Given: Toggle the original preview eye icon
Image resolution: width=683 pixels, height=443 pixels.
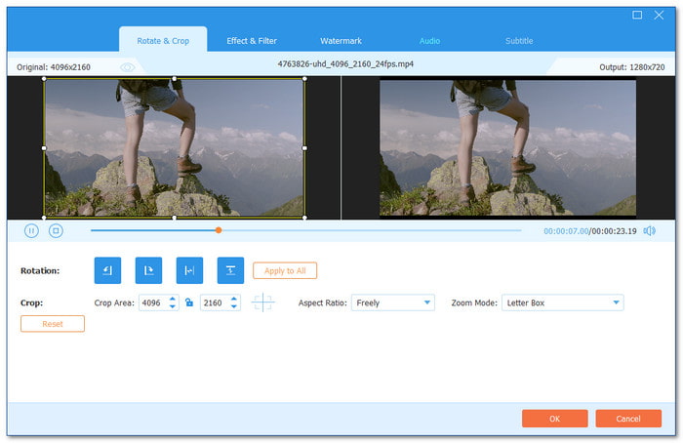Looking at the screenshot, I should 127,67.
